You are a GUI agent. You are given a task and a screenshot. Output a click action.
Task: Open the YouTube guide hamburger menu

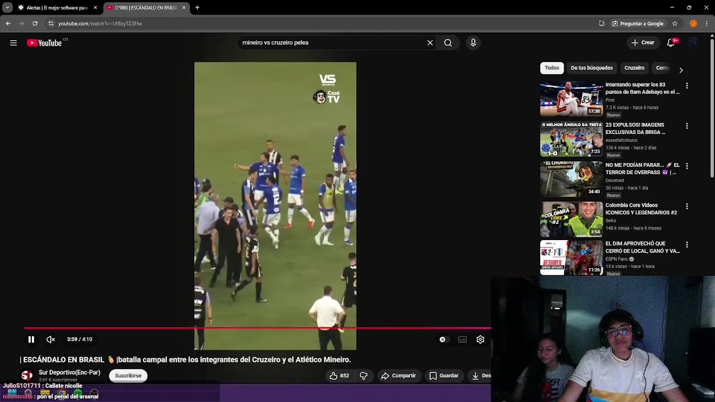coord(13,42)
